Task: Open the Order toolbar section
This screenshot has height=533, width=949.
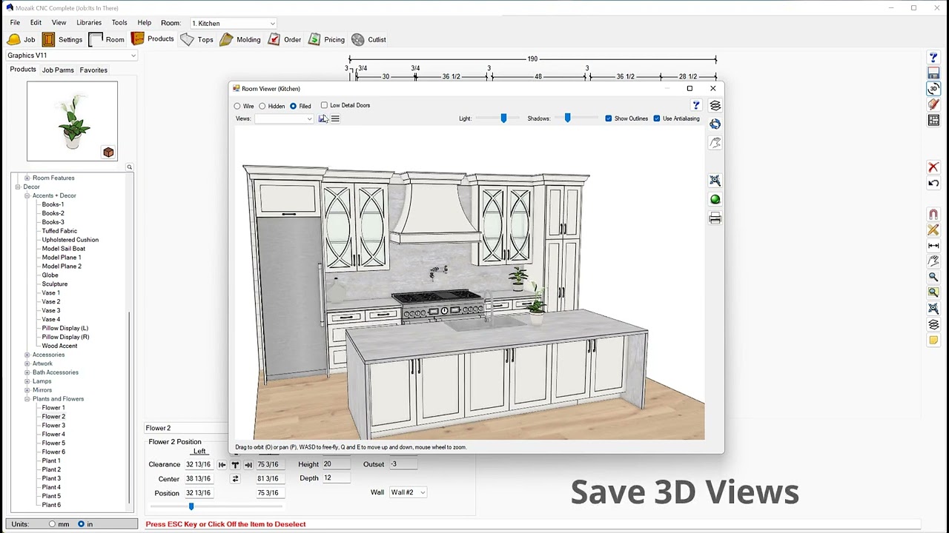Action: click(x=284, y=39)
